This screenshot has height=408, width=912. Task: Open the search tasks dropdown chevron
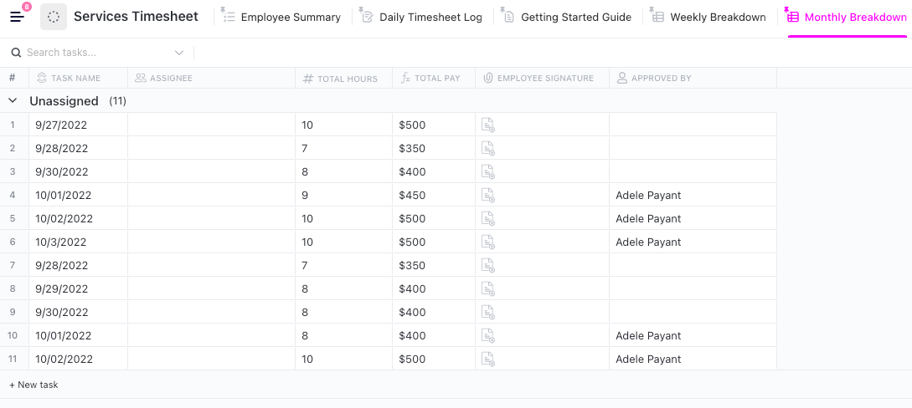coord(179,53)
